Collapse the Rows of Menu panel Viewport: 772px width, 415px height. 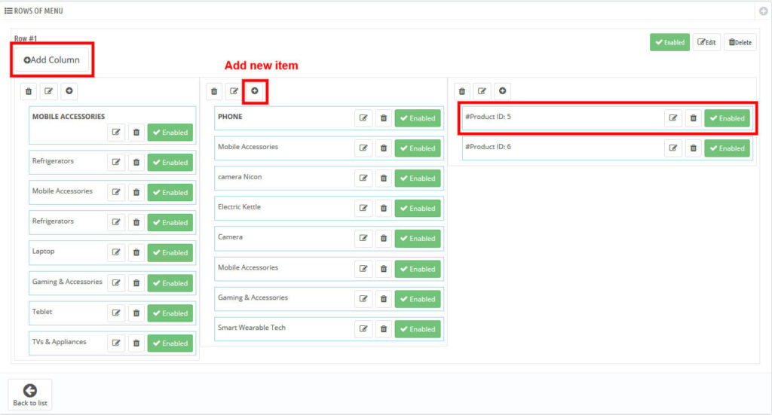point(762,11)
